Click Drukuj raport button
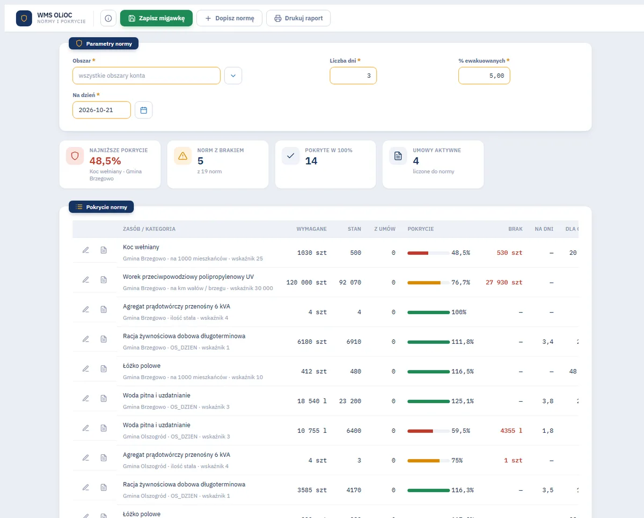The image size is (644, 518). click(298, 18)
